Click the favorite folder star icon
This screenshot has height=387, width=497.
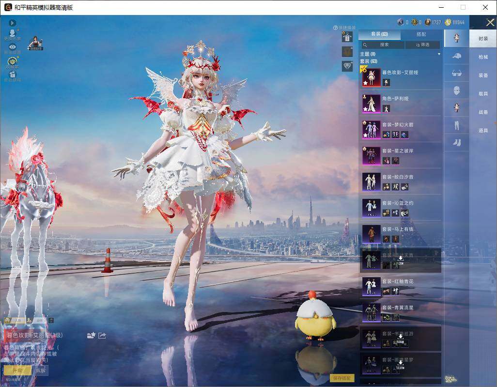click(91, 335)
